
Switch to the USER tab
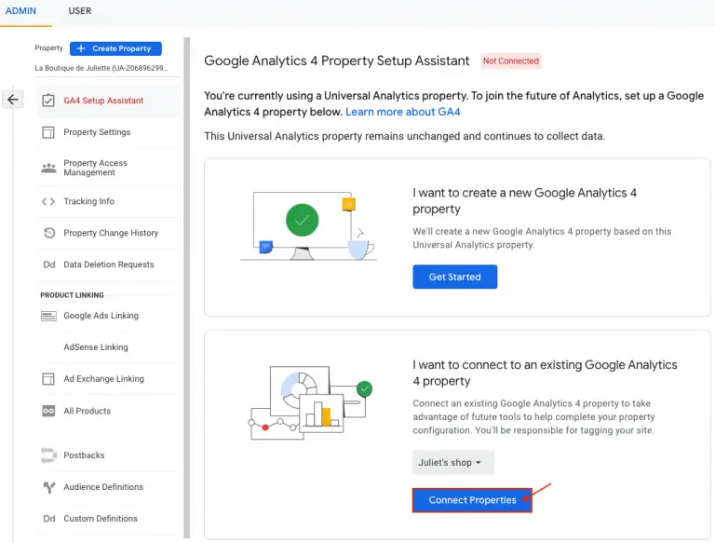pos(80,11)
